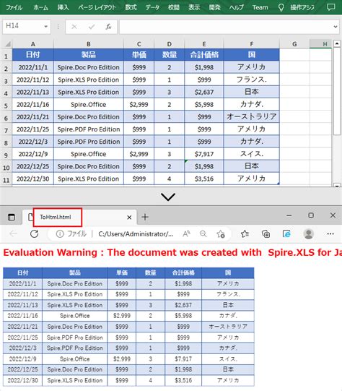Open Insert Function fx button
This screenshot has width=342, height=391.
tap(108, 27)
